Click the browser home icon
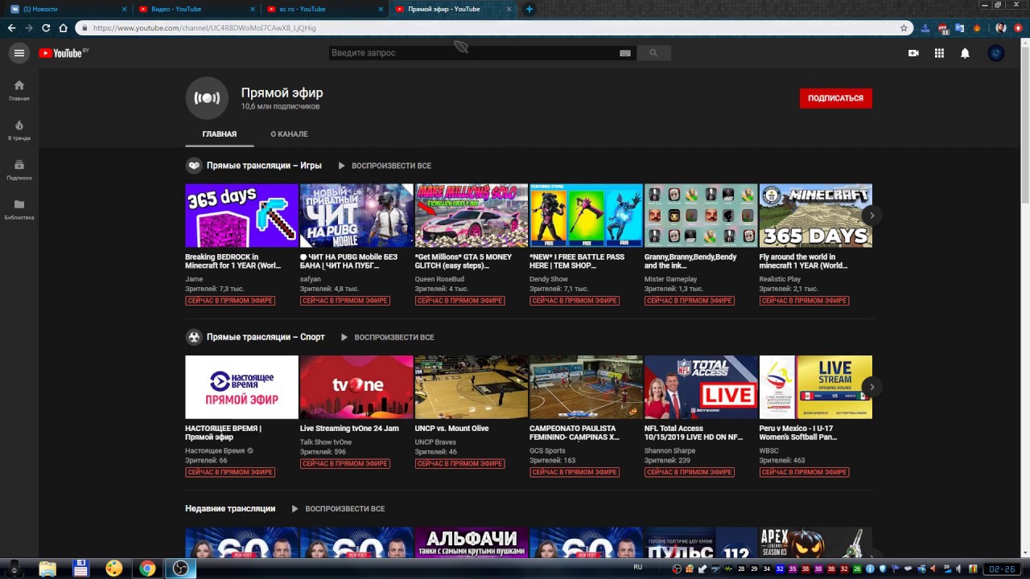Screen dimensions: 1030x579 click(64, 27)
